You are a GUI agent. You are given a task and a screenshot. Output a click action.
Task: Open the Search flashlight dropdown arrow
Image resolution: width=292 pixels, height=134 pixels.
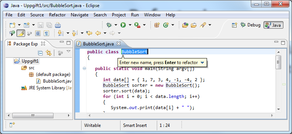[x=210, y=25]
